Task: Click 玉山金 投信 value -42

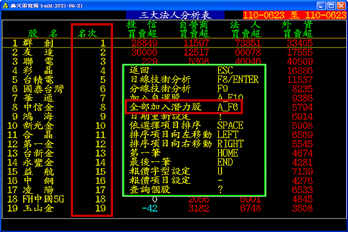Action: point(150,208)
